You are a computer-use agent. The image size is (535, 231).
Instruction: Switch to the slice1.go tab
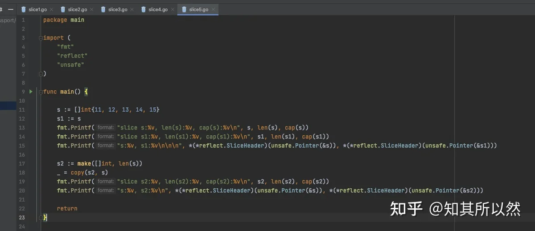(x=37, y=9)
